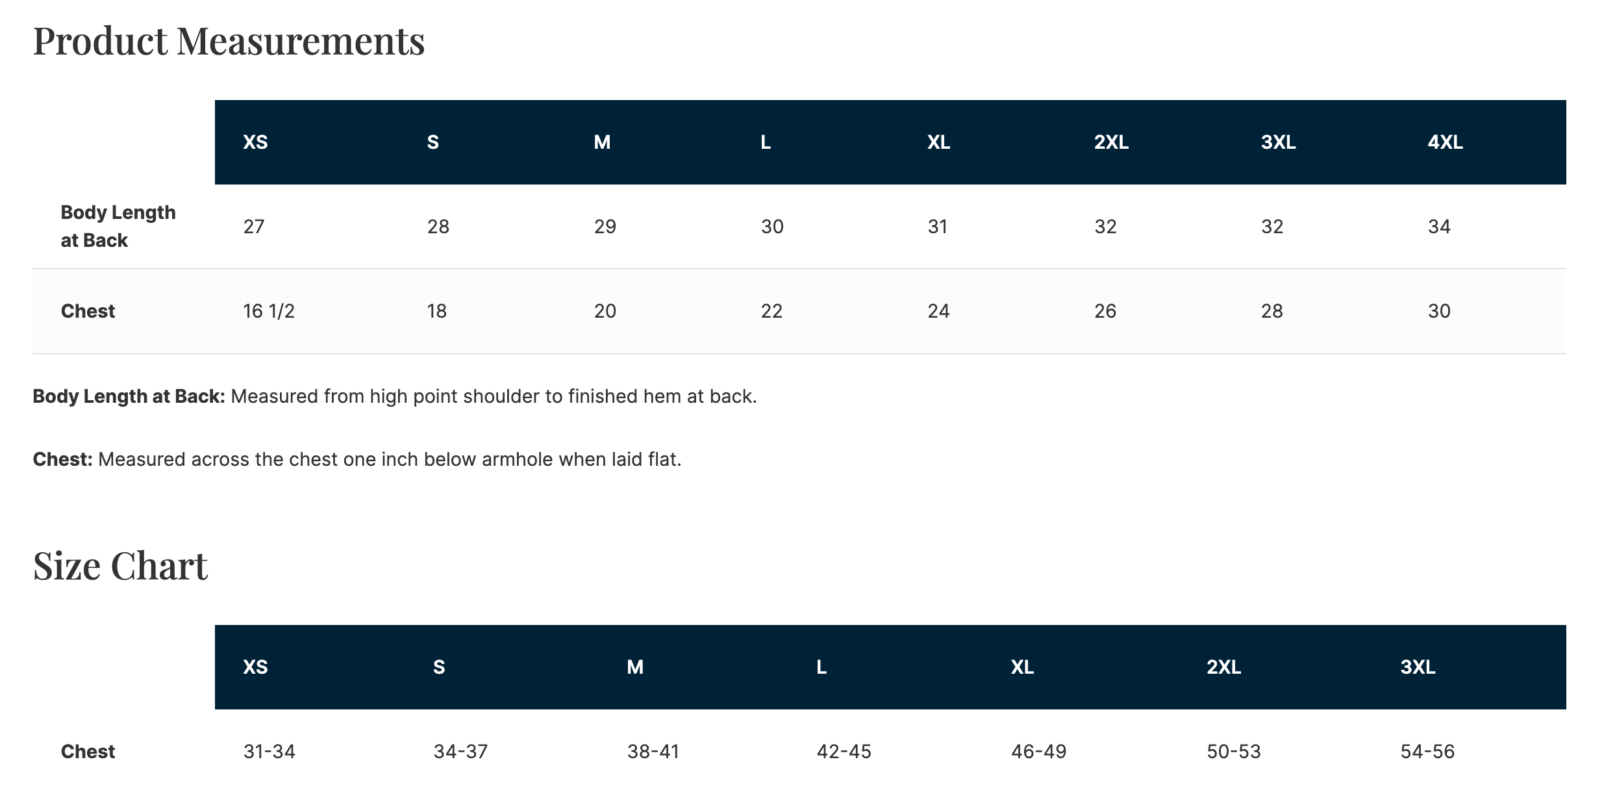The height and width of the screenshot is (790, 1604).
Task: Click the Product Measurements heading
Action: [x=229, y=40]
